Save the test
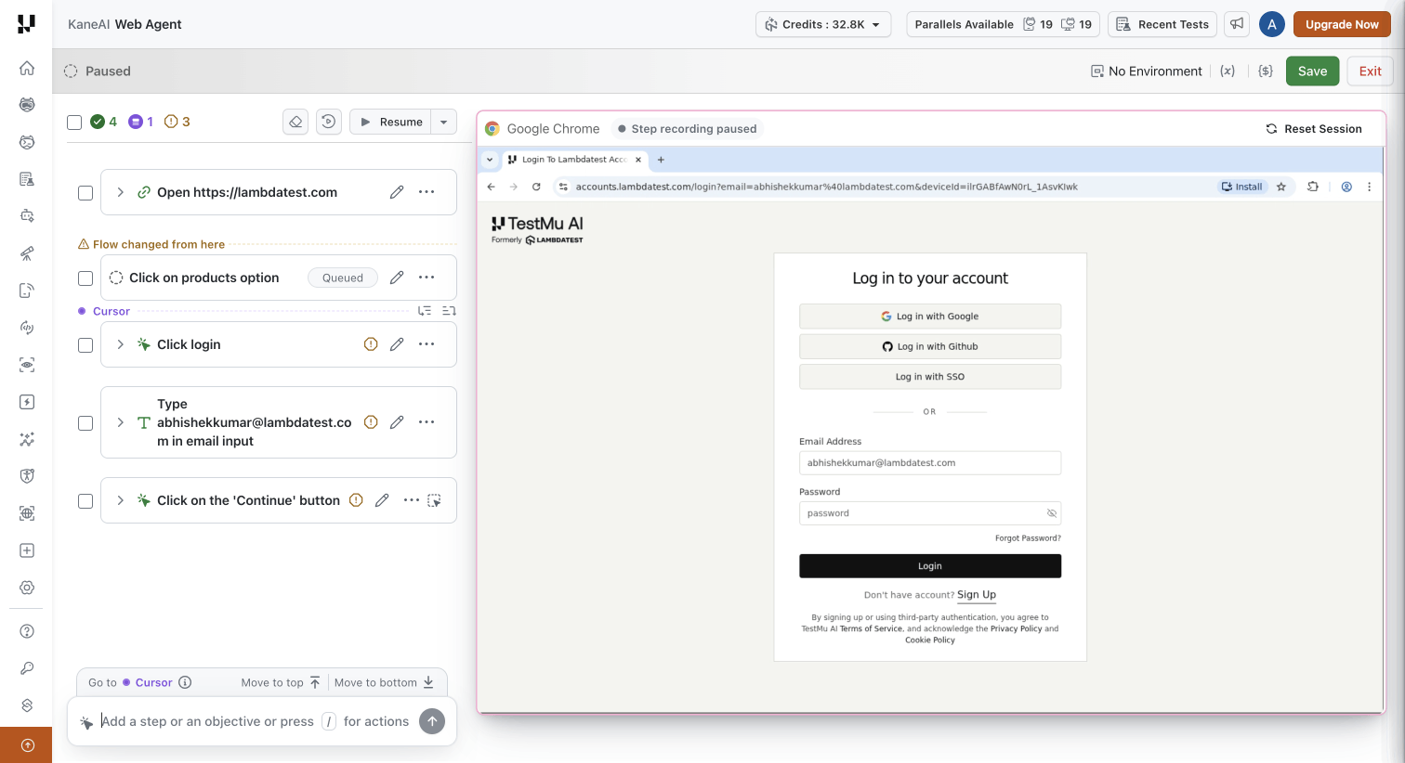The height and width of the screenshot is (763, 1405). click(1312, 71)
